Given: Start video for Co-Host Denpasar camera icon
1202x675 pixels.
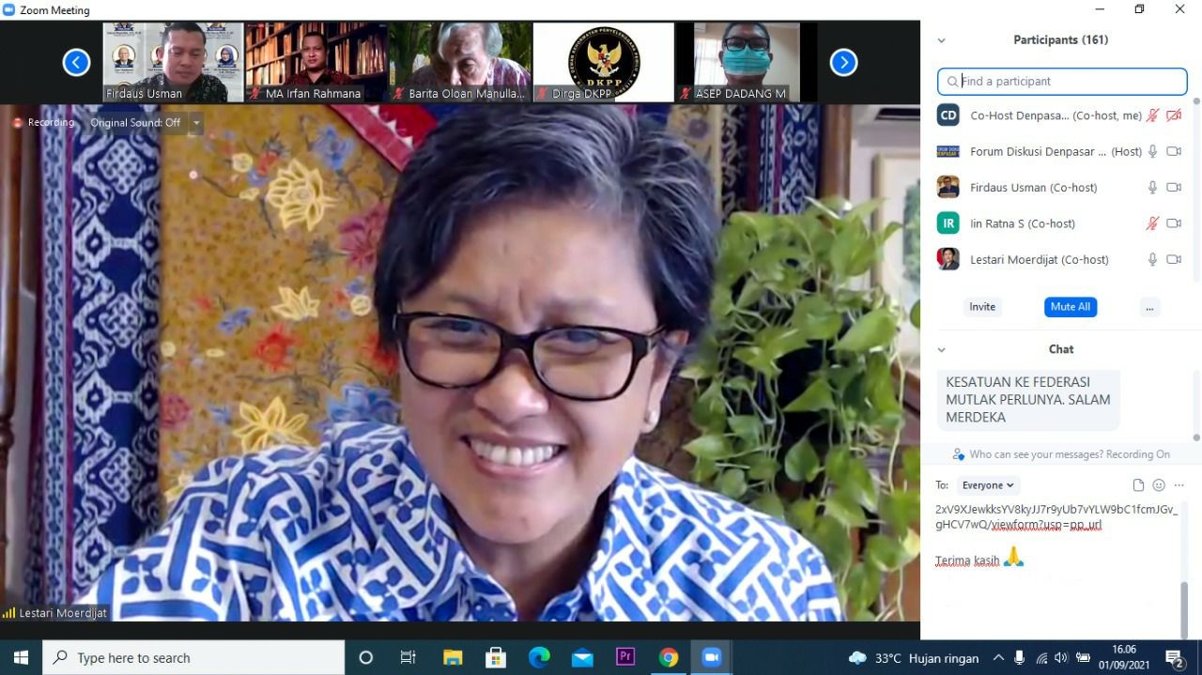Looking at the screenshot, I should tap(1174, 115).
